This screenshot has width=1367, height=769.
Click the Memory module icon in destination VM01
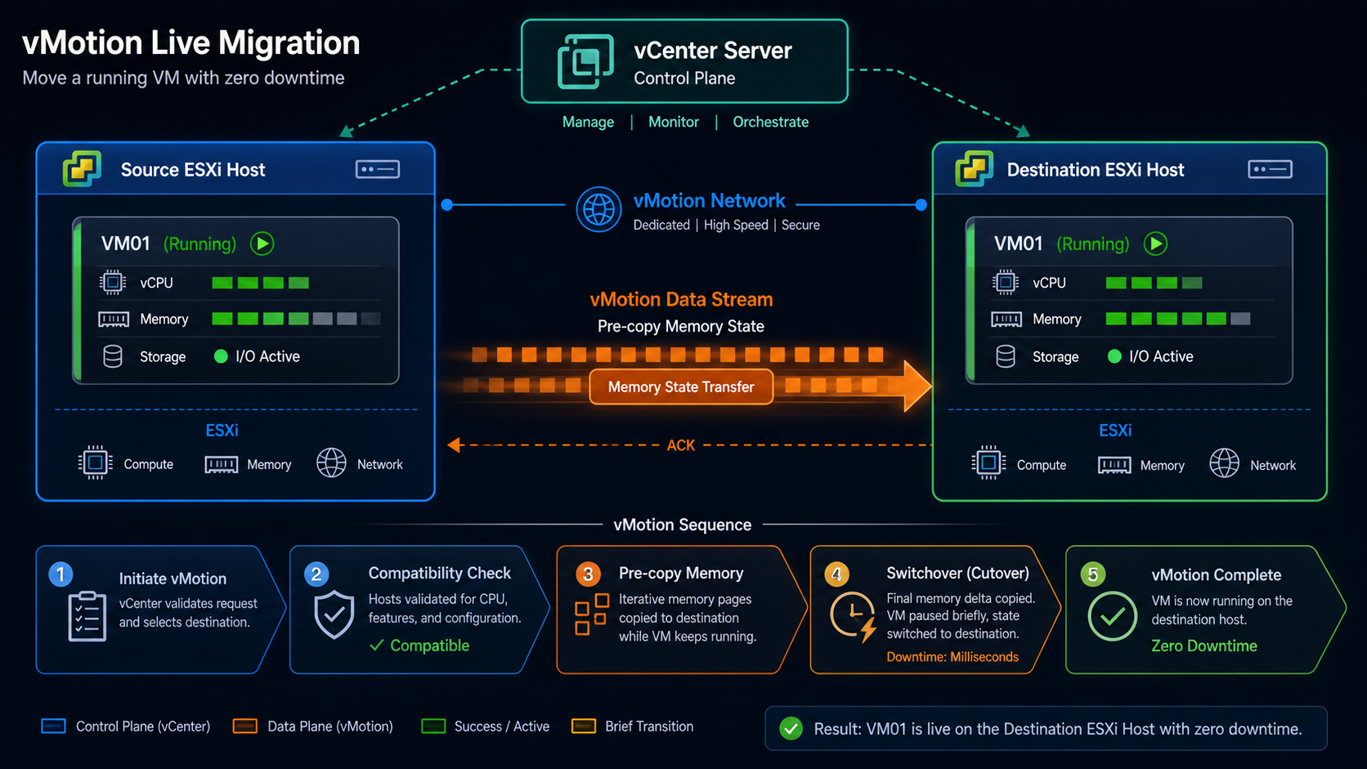pos(1006,320)
